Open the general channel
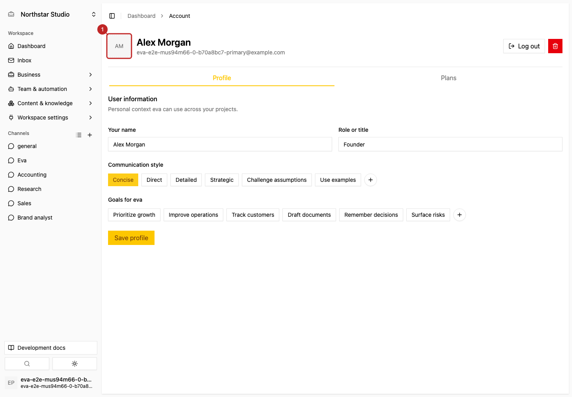Image resolution: width=572 pixels, height=397 pixels. pyautogui.click(x=51, y=146)
